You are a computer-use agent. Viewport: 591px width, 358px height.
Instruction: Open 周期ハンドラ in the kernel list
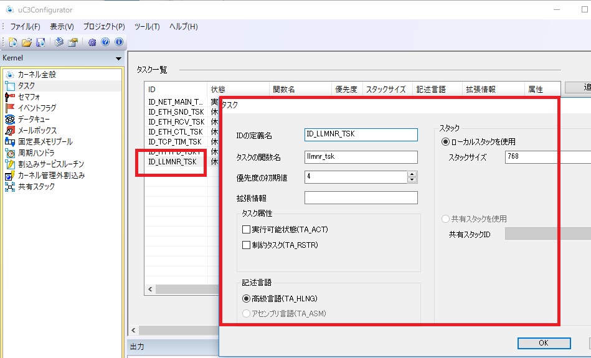(35, 153)
